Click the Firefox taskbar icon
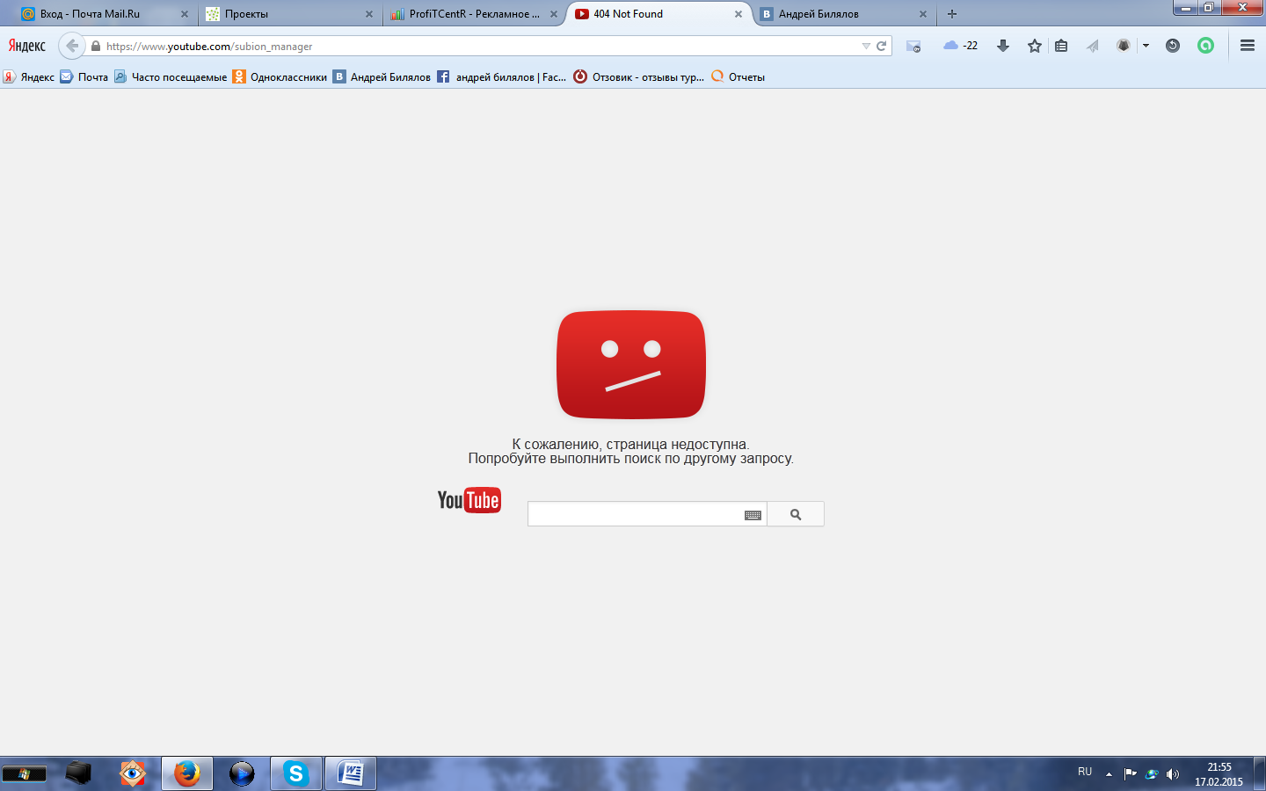1266x791 pixels. [x=186, y=773]
